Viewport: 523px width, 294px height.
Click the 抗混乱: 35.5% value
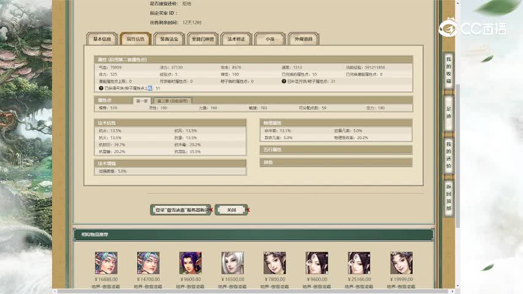(x=187, y=152)
